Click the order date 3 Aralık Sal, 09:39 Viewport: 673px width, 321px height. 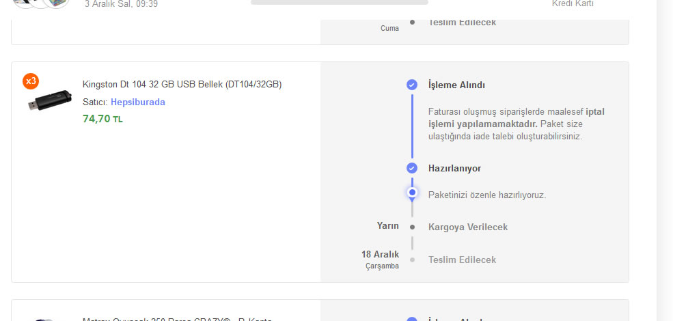[121, 4]
